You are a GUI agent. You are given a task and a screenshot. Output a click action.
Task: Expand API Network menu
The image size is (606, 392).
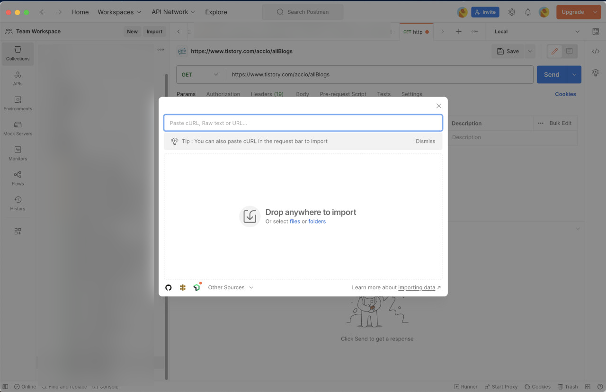tap(173, 12)
